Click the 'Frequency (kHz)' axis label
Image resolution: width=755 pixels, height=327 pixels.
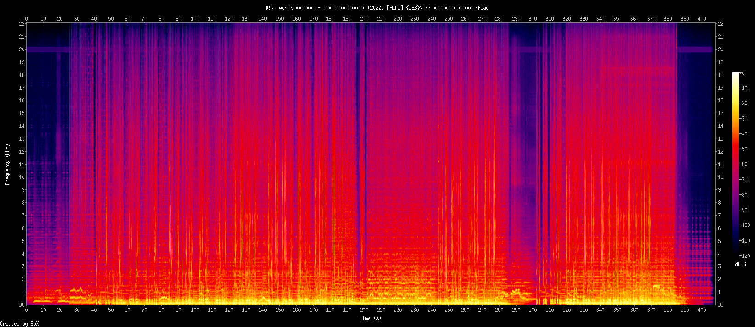pyautogui.click(x=7, y=164)
